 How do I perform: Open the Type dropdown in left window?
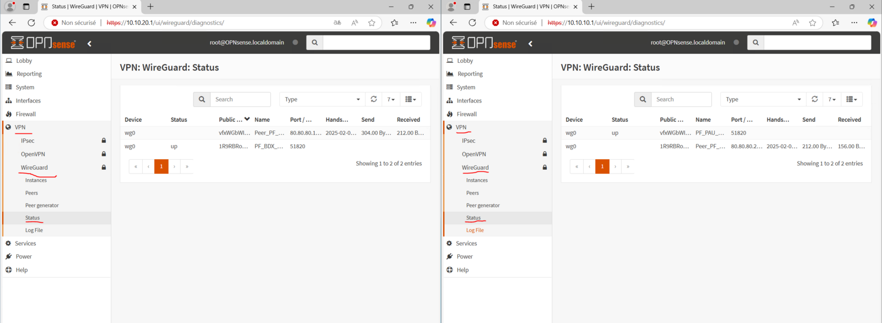point(321,99)
